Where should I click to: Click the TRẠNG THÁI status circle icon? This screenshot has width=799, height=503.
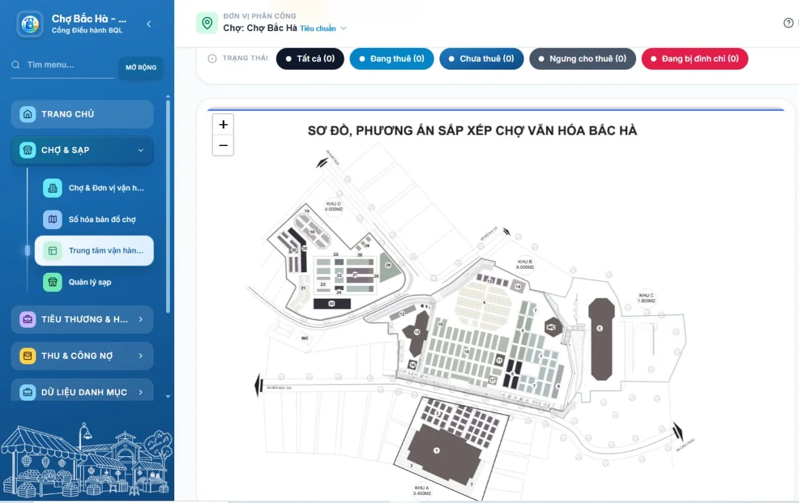point(212,59)
